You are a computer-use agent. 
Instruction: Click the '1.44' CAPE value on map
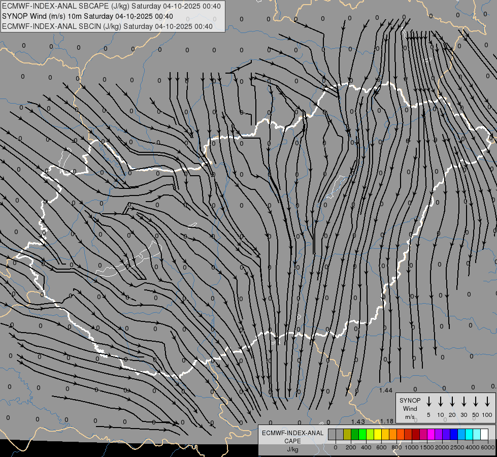click(386, 390)
